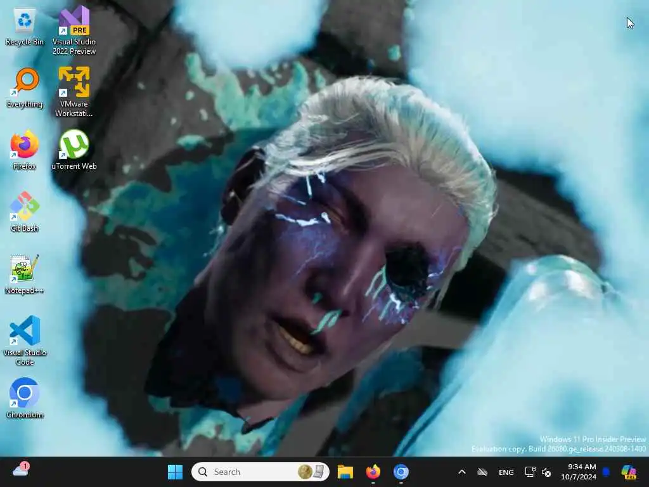This screenshot has width=649, height=487.
Task: Open the ENG language input switcher
Action: pos(506,472)
